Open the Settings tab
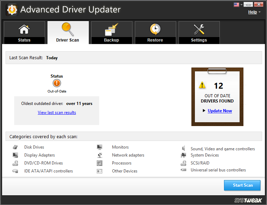Image resolution: width=267 pixels, height=205 pixels. point(199,33)
